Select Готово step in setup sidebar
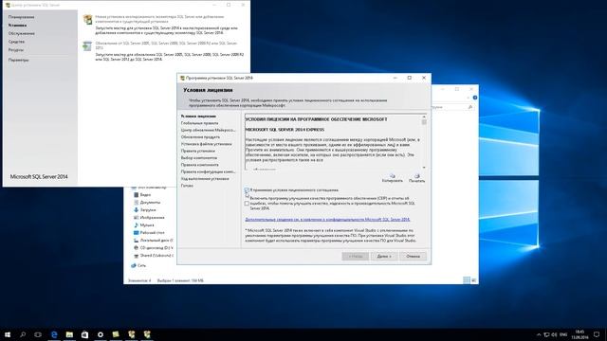Viewport: 607px width, 341px height. (187, 186)
